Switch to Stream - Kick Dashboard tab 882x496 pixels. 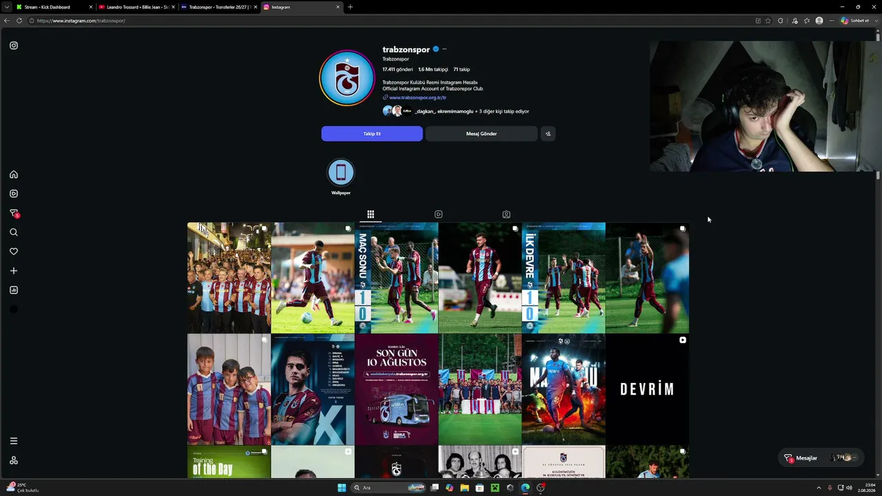point(54,7)
